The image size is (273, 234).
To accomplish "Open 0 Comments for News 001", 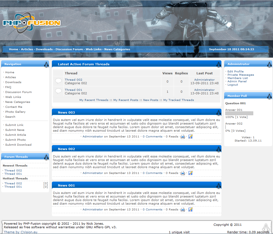I will [x=153, y=210].
